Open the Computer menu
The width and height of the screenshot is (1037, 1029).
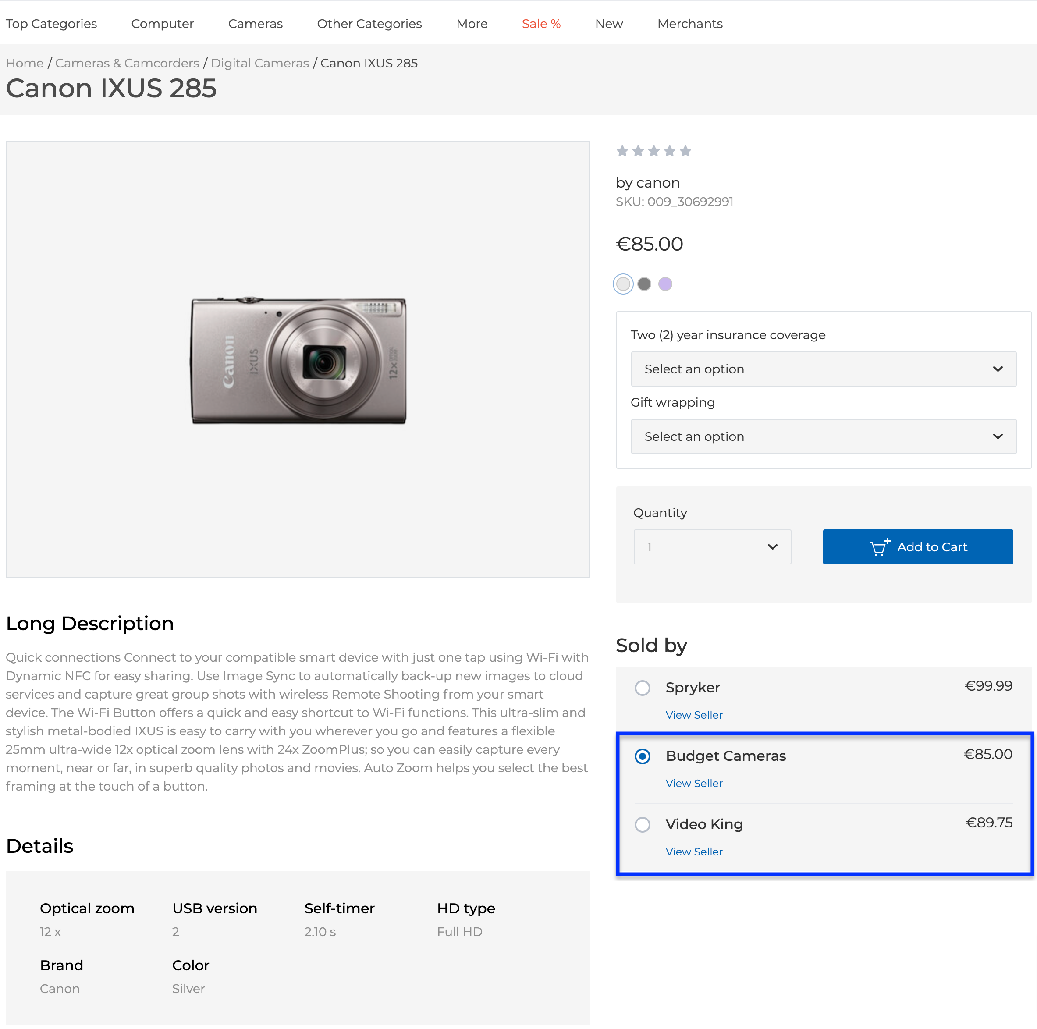pyautogui.click(x=162, y=24)
